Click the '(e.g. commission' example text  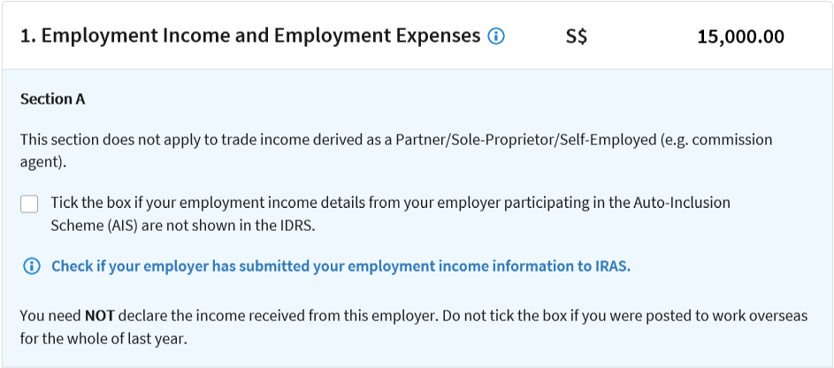pos(722,140)
